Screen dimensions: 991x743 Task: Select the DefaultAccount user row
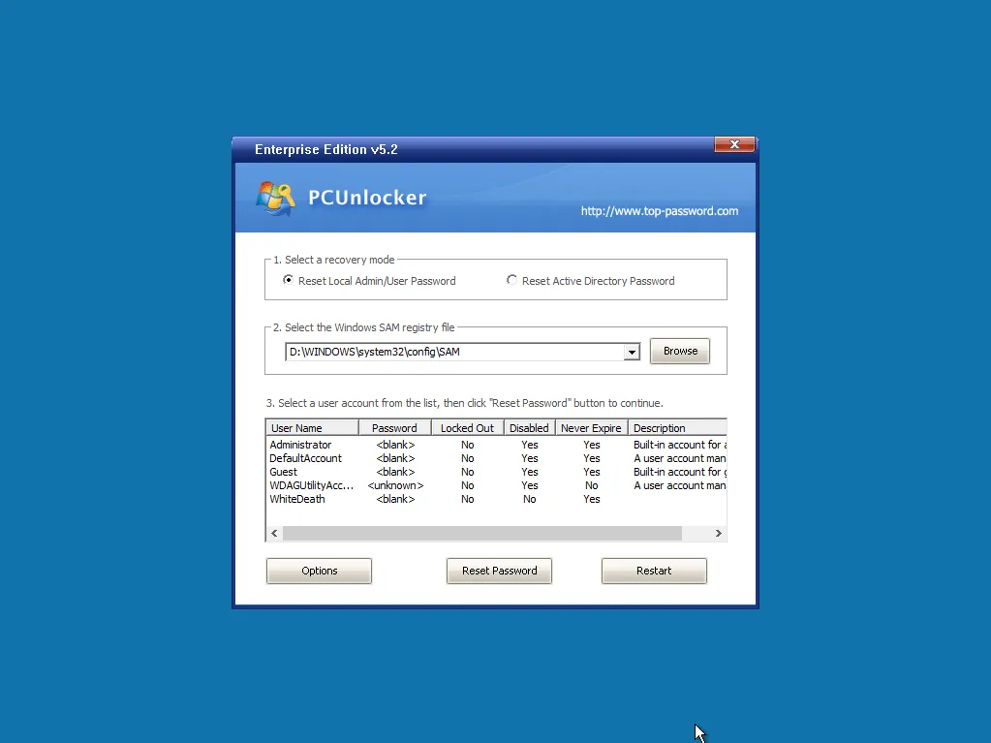click(x=497, y=458)
